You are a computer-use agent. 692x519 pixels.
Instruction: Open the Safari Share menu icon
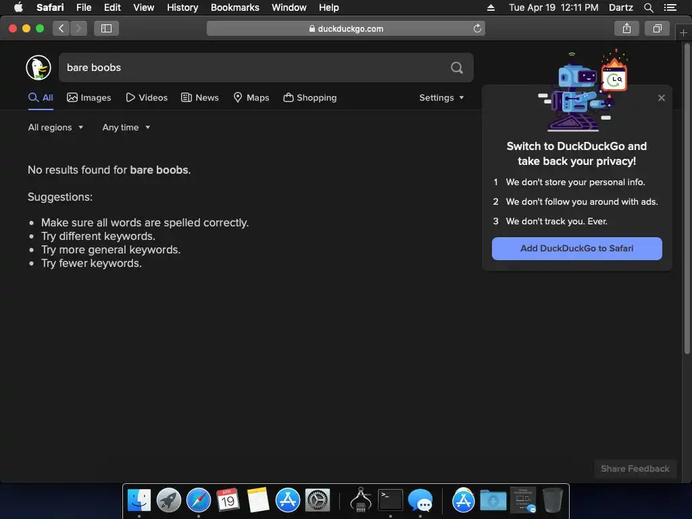coord(626,28)
